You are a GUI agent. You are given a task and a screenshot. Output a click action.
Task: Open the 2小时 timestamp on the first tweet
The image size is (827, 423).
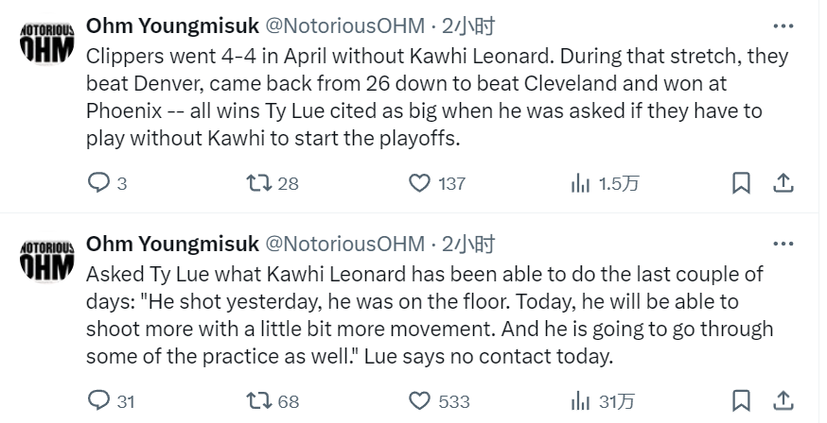(x=468, y=25)
